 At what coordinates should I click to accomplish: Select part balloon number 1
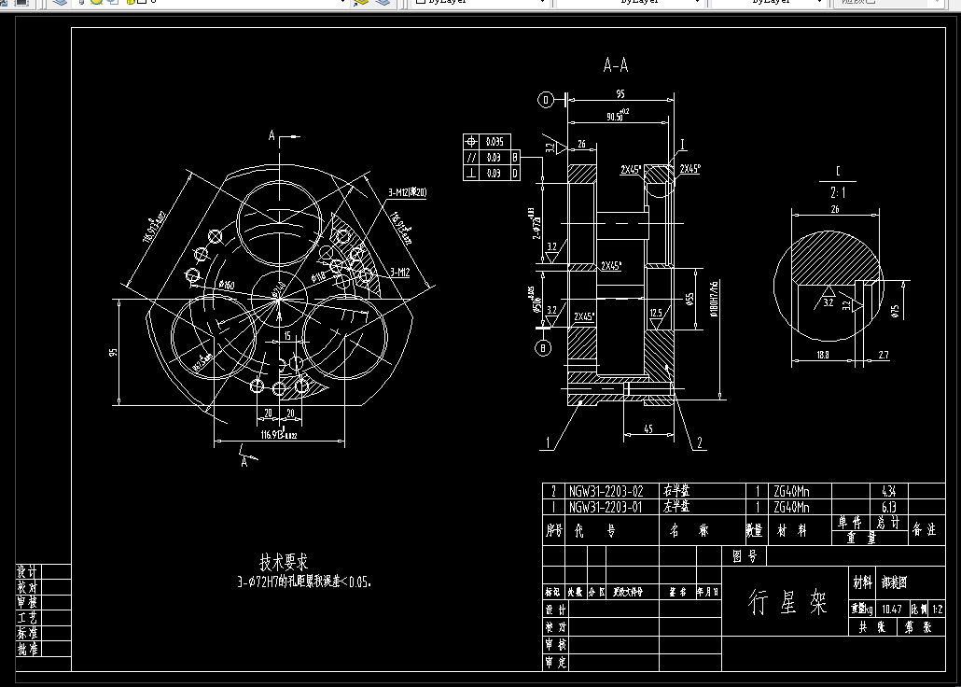click(x=550, y=442)
